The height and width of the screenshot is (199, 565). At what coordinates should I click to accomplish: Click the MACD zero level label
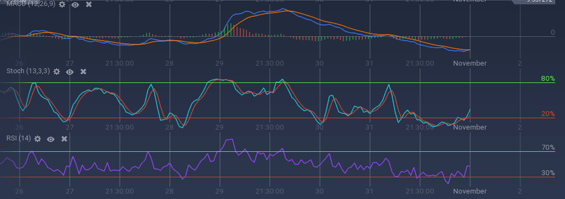point(553,33)
